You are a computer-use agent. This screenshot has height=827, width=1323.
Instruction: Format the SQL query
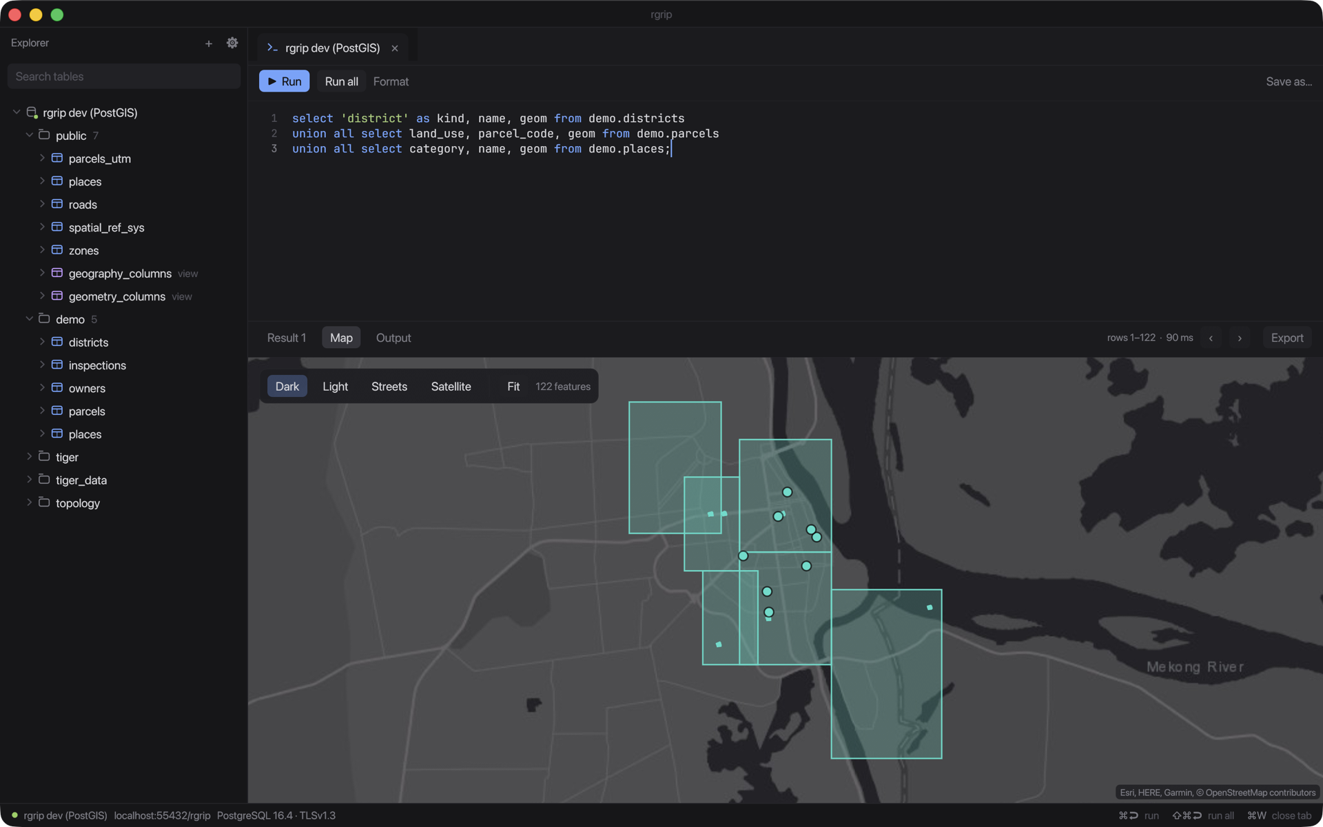tap(391, 81)
